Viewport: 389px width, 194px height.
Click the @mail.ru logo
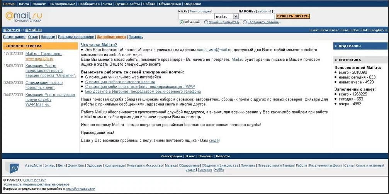24,16
